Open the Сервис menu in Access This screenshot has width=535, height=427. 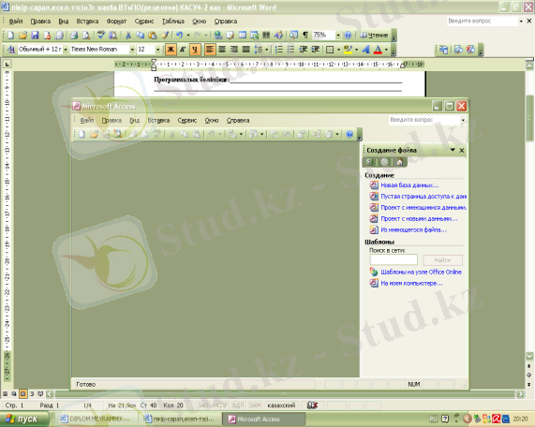coord(187,121)
